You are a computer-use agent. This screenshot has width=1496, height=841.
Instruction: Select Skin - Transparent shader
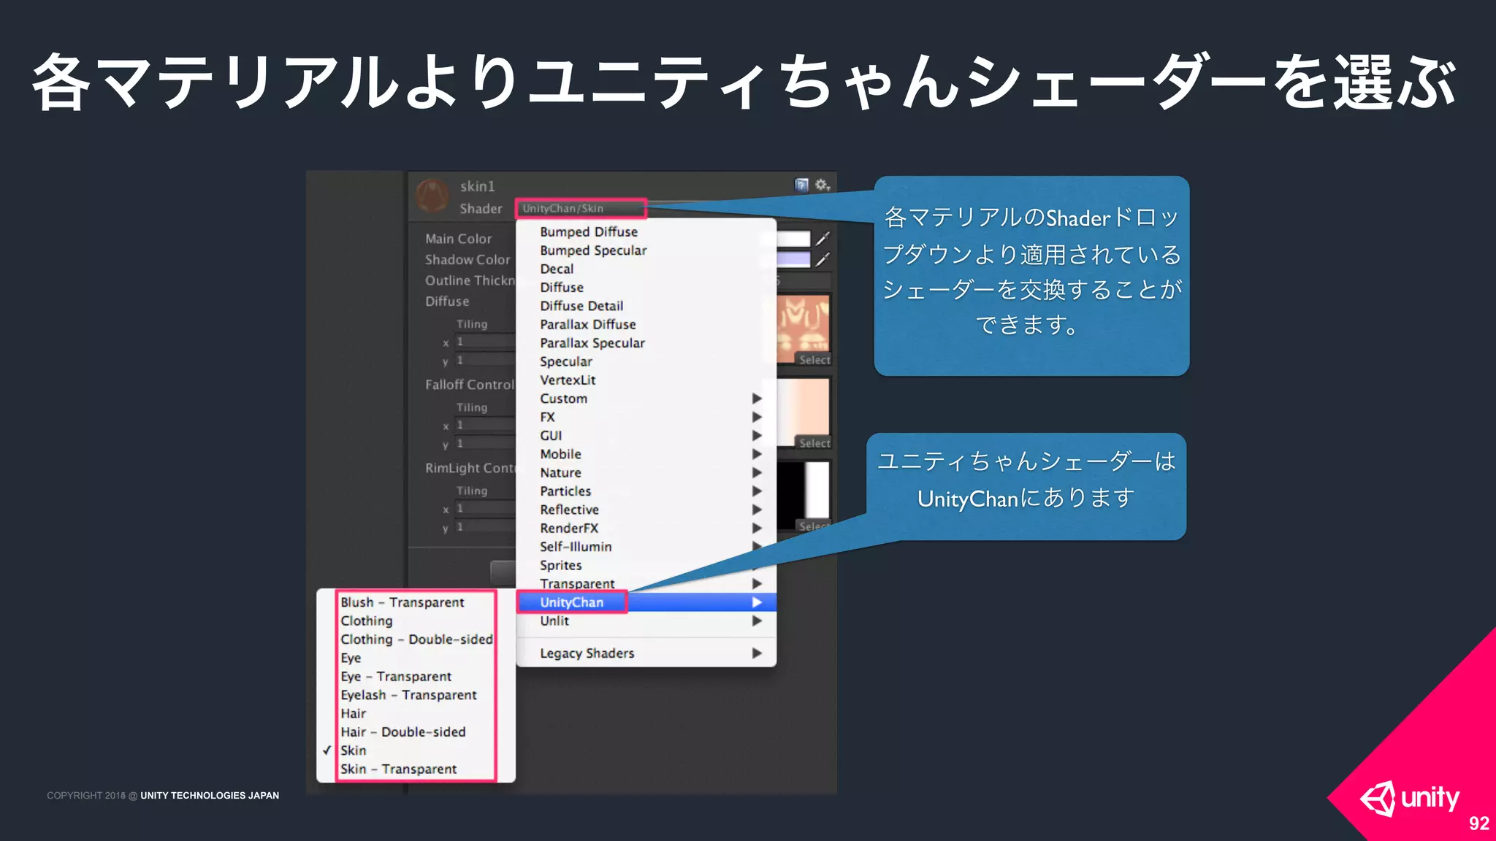pos(416,769)
